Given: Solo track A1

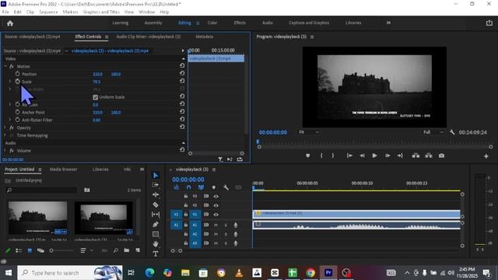Looking at the screenshot, I should point(226,225).
